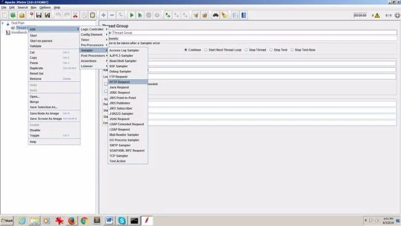
Task: Choose Test Action from Sampler list
Action: [128, 161]
